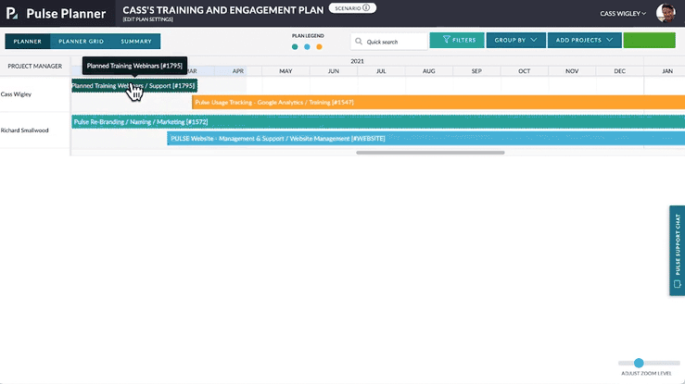
Task: Click the horizontal timeline scrollbar
Action: [430, 153]
